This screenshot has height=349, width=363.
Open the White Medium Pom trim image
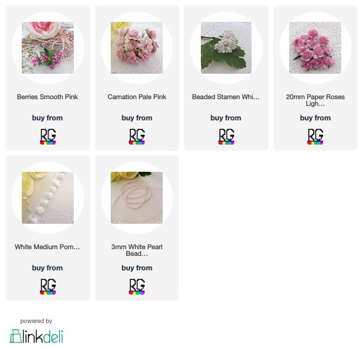click(x=48, y=198)
